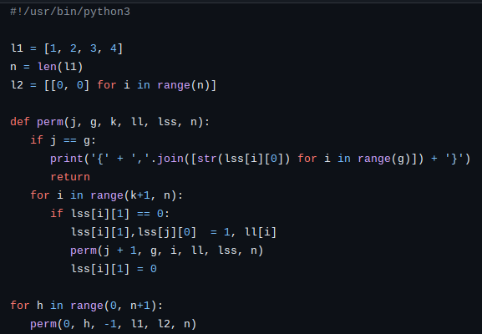Click the line 'l1 = [1, 2, 3, 4]'

(x=67, y=48)
